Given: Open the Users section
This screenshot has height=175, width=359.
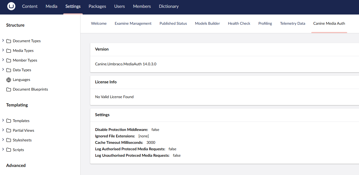Looking at the screenshot, I should [120, 6].
